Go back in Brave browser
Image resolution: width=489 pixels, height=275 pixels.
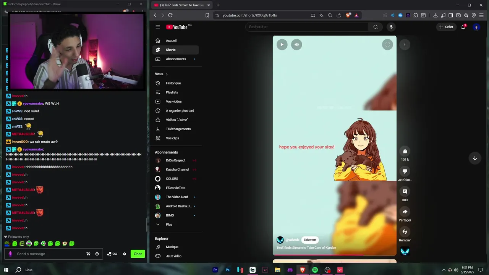pos(155,15)
